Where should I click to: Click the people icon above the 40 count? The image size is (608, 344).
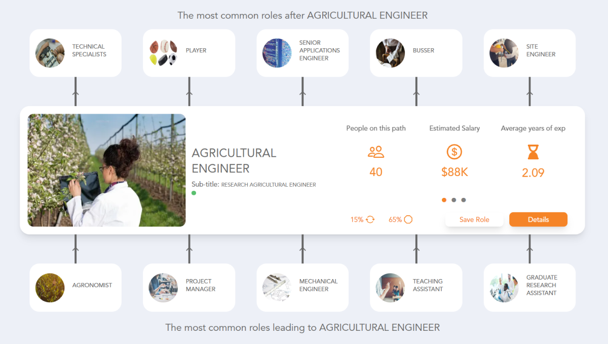pyautogui.click(x=375, y=152)
